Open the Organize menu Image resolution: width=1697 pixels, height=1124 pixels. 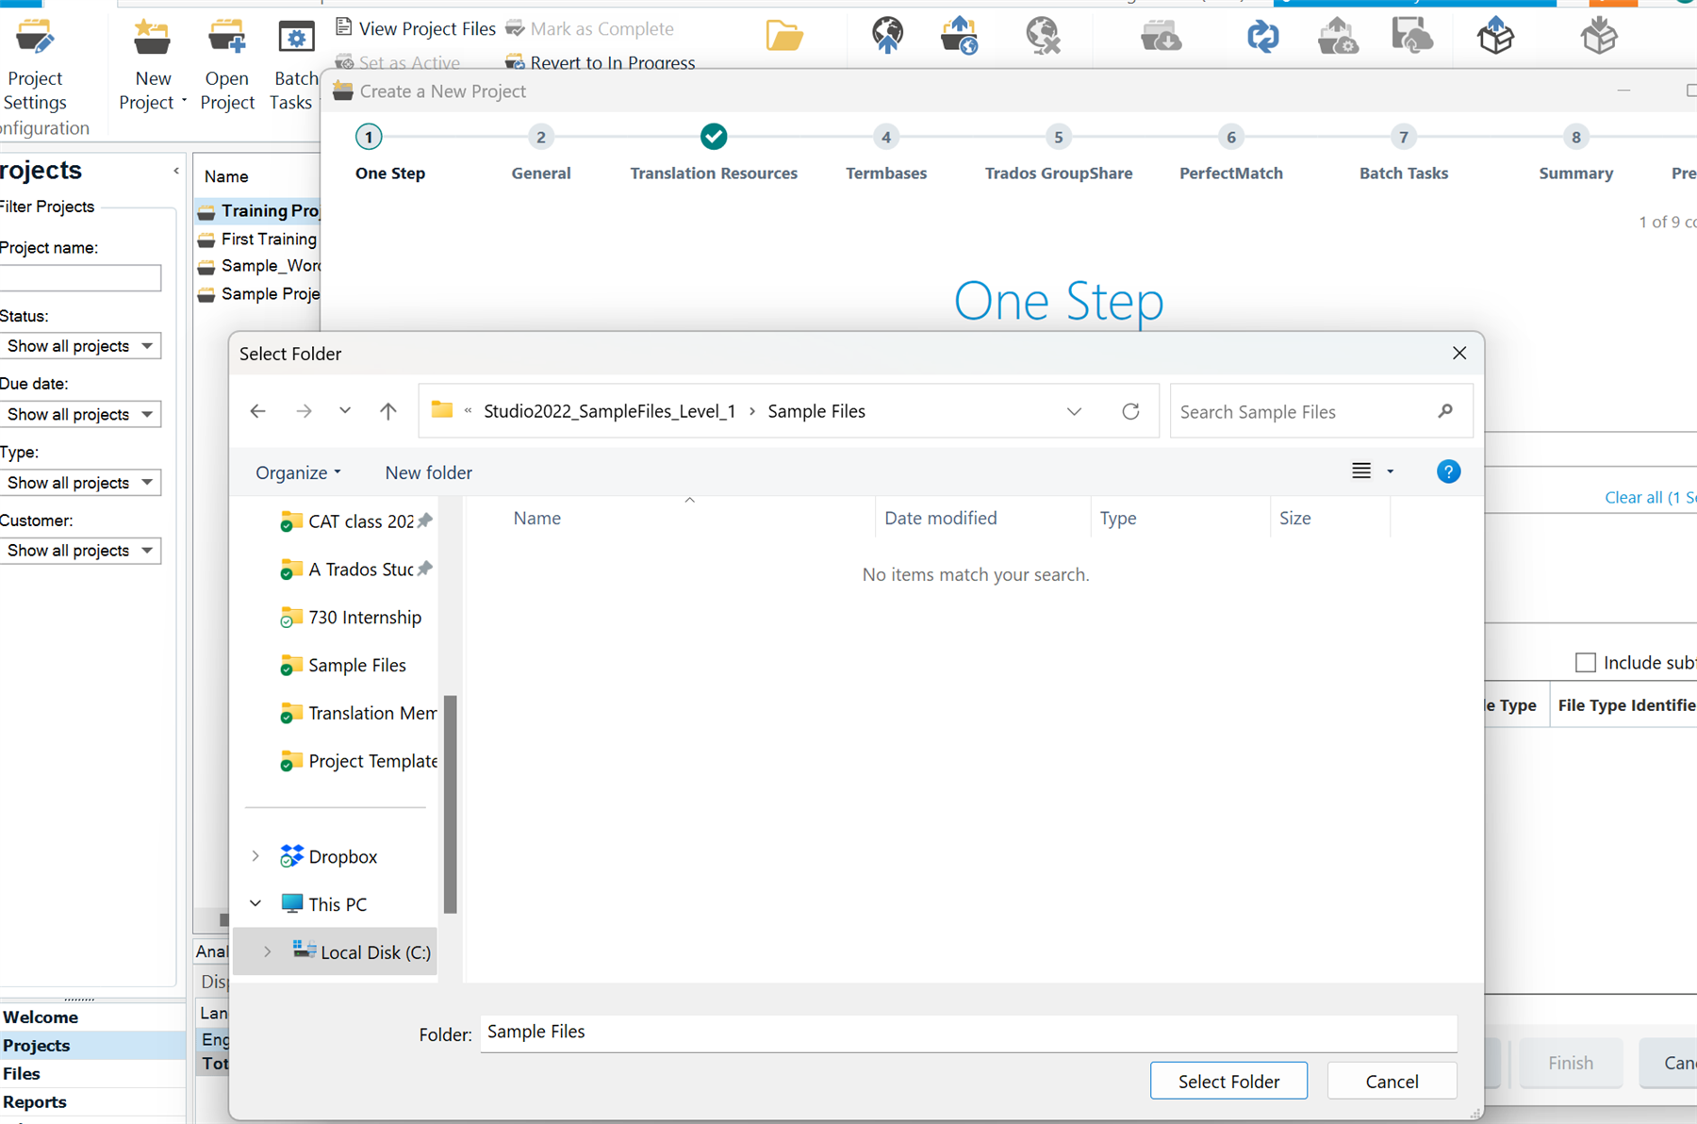tap(298, 472)
